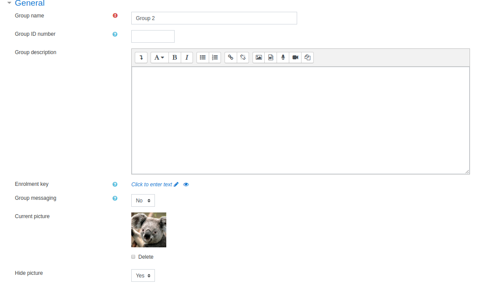Insert media file in description
The width and height of the screenshot is (477, 284).
[x=271, y=57]
